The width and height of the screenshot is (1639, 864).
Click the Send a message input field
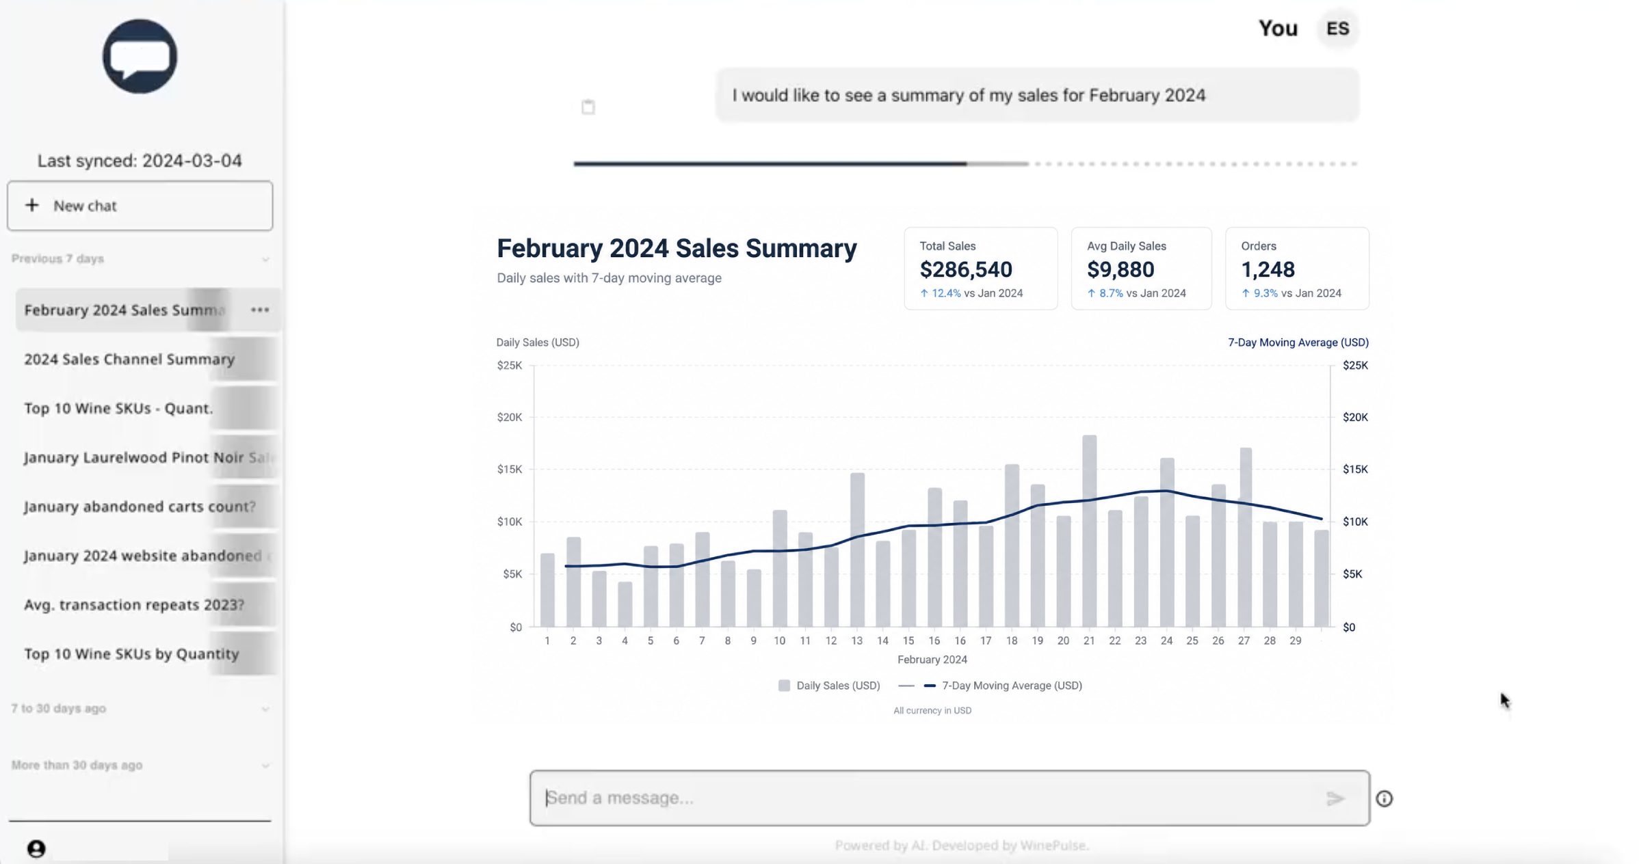coord(949,798)
